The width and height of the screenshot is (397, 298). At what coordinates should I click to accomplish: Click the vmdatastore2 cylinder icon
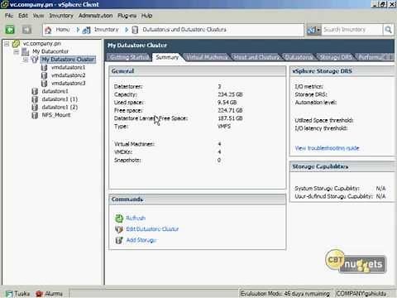coord(44,75)
